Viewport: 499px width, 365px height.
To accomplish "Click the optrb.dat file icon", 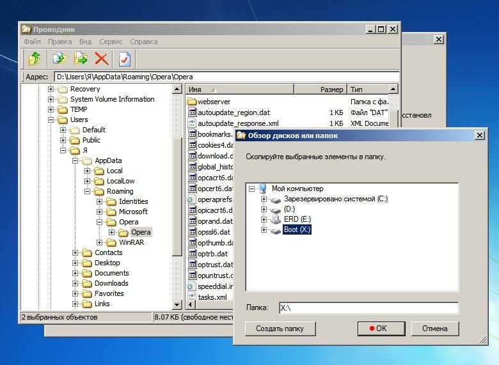I will click(192, 253).
